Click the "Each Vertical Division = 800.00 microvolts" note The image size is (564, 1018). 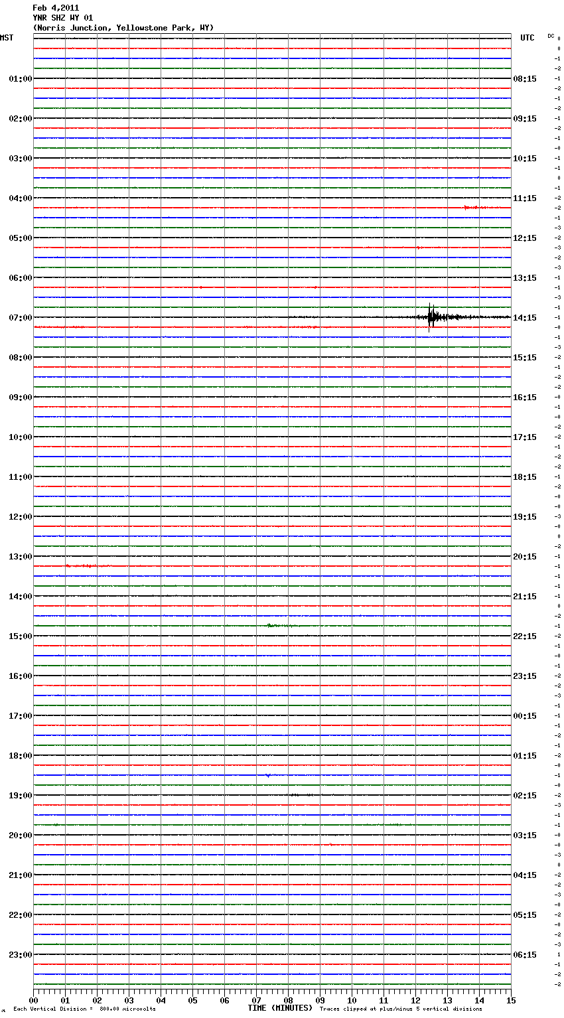pyautogui.click(x=84, y=1009)
